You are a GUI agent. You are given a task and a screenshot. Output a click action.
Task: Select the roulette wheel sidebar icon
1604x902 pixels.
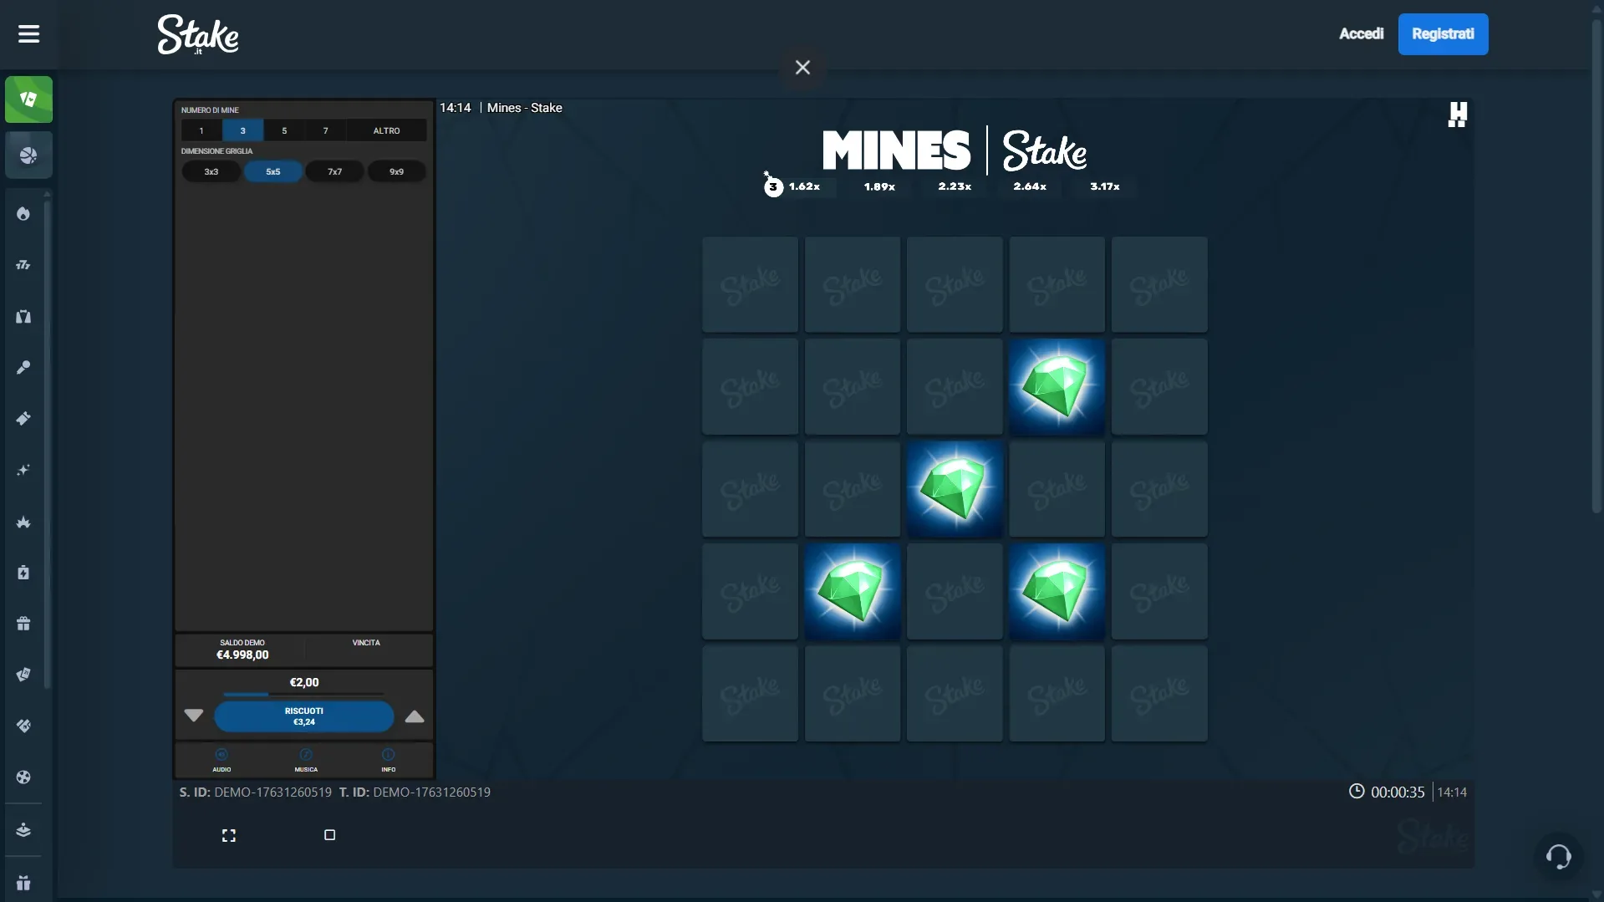23,777
